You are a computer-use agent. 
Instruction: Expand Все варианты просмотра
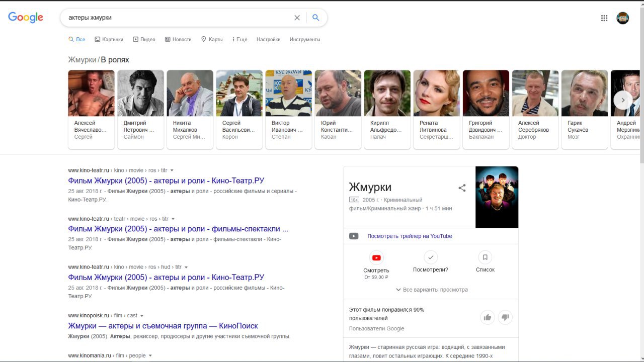point(431,290)
